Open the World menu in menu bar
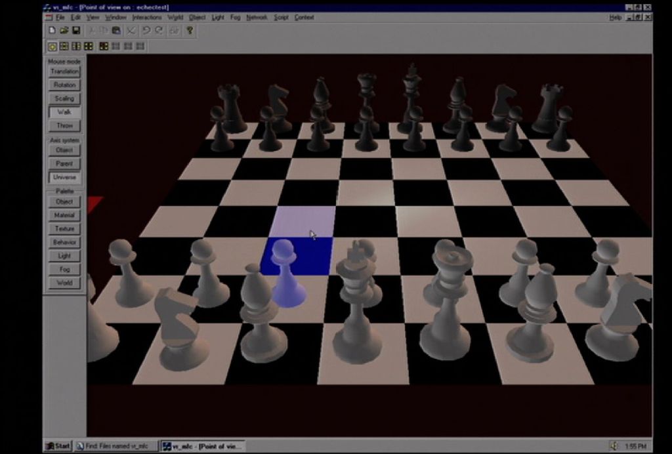 pos(175,18)
